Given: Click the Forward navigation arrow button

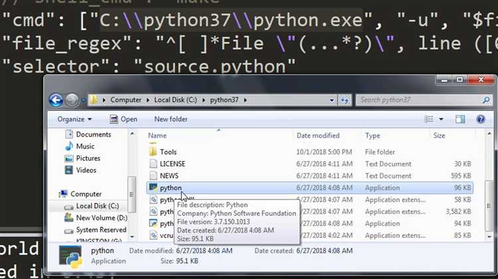Looking at the screenshot, I should [72, 100].
